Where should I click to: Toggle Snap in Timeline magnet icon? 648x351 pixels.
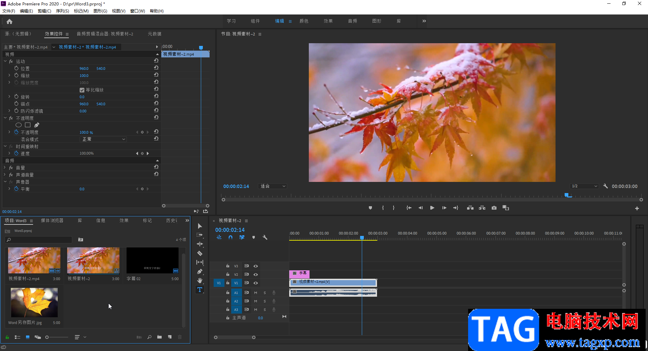[x=231, y=237]
